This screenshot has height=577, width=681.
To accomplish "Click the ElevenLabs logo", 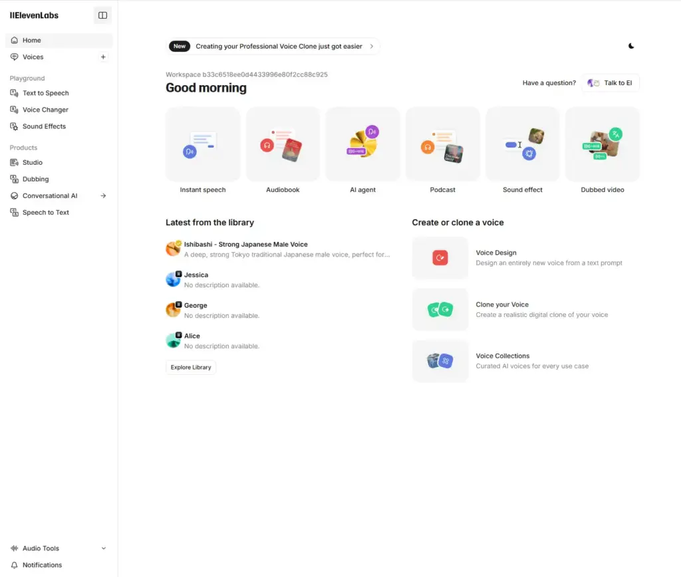I will point(34,15).
